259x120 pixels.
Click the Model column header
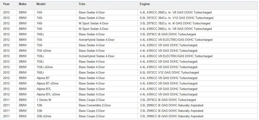click(41, 4)
